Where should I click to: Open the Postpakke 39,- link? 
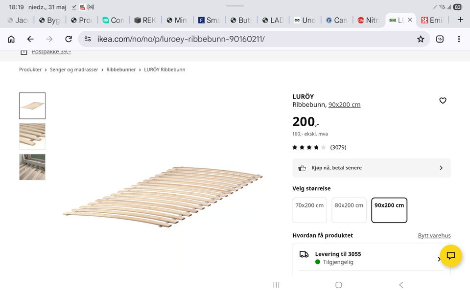[x=51, y=52]
